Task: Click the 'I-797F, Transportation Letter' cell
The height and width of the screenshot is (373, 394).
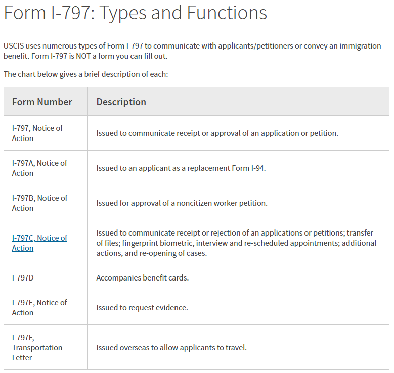Action: click(x=37, y=347)
